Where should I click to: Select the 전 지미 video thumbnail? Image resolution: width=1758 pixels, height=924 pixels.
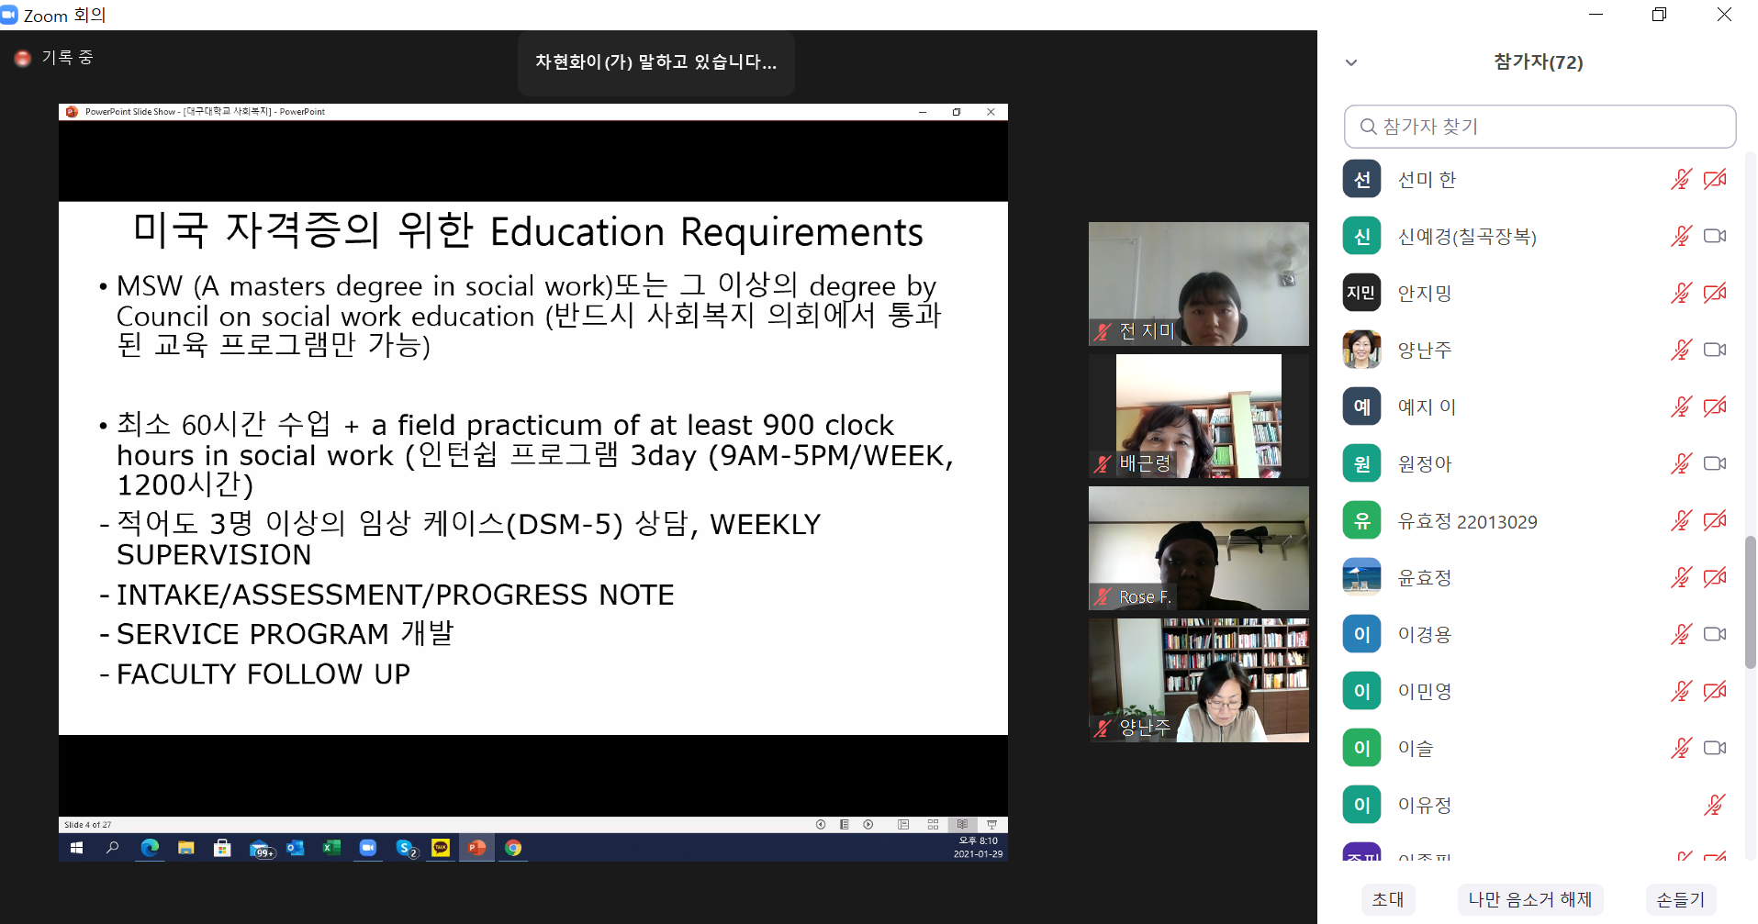[x=1198, y=284]
